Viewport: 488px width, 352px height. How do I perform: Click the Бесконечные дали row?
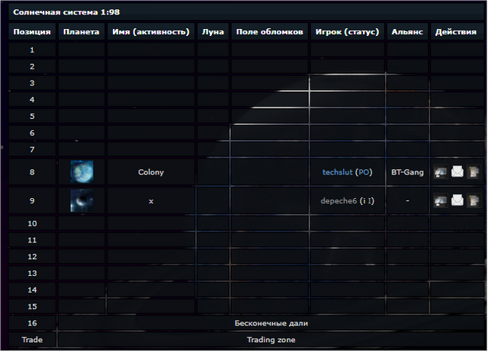(x=271, y=323)
